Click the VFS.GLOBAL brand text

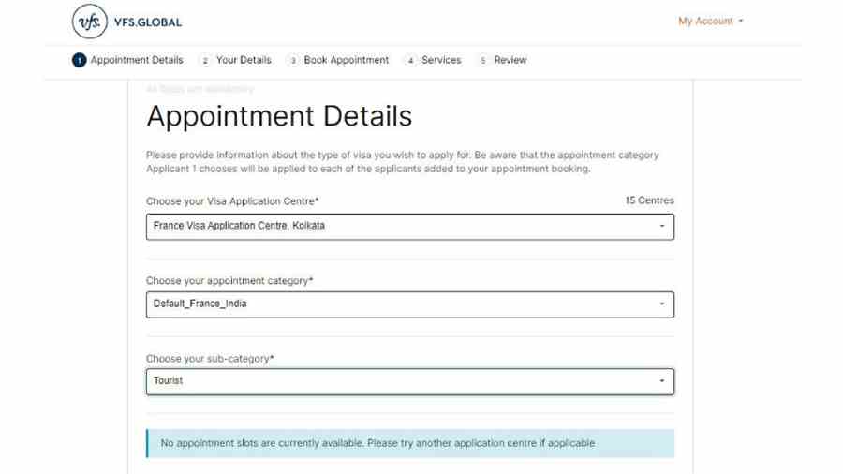[148, 22]
